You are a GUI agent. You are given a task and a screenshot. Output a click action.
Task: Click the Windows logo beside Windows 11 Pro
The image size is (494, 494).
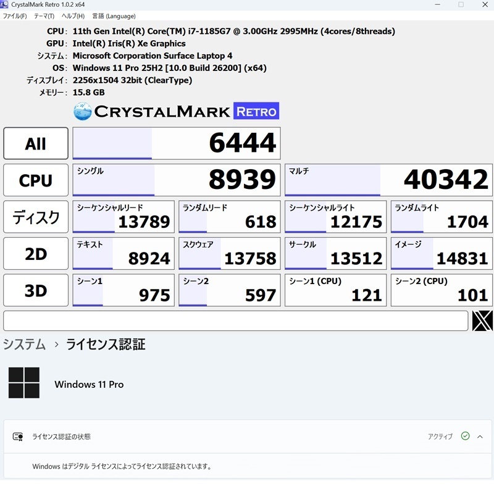(24, 383)
